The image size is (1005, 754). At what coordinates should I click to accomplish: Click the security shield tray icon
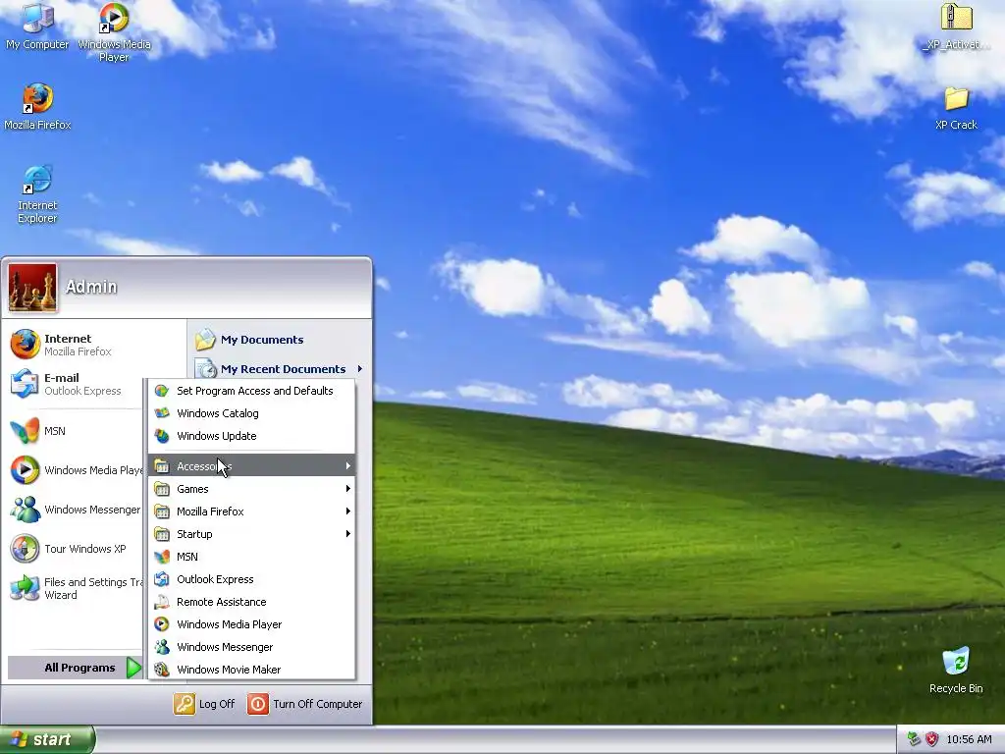tap(932, 739)
